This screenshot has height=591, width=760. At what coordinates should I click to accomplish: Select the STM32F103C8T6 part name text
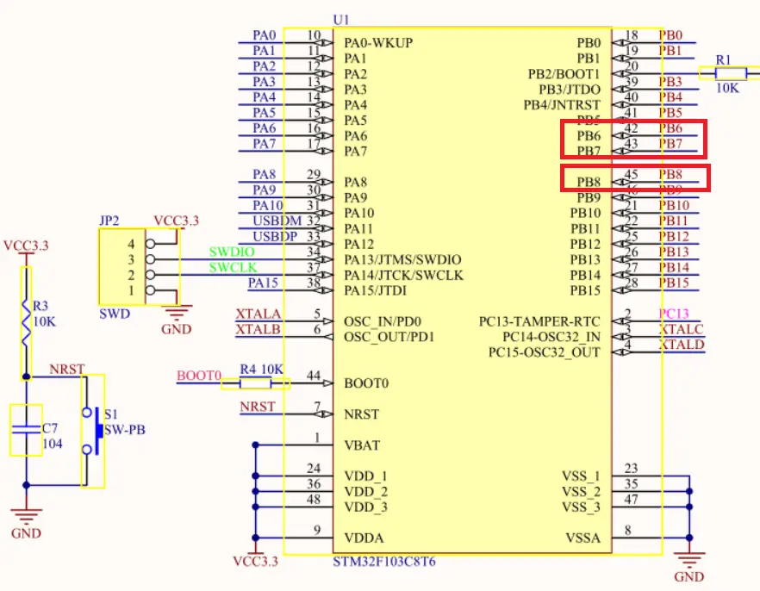click(x=384, y=562)
